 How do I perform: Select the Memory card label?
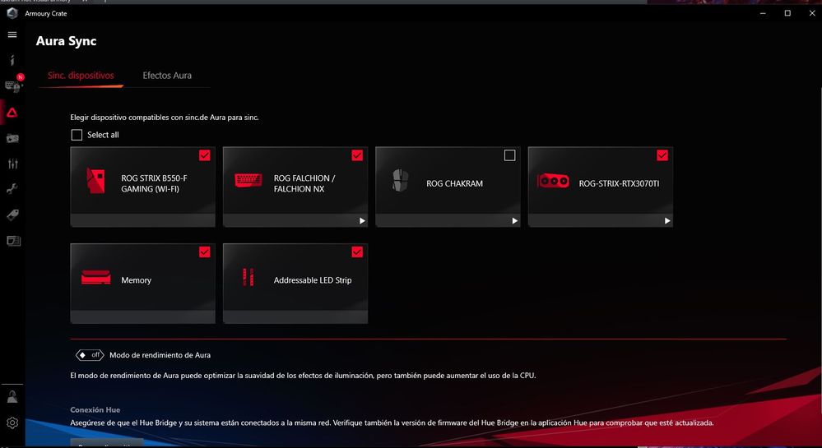pyautogui.click(x=137, y=280)
